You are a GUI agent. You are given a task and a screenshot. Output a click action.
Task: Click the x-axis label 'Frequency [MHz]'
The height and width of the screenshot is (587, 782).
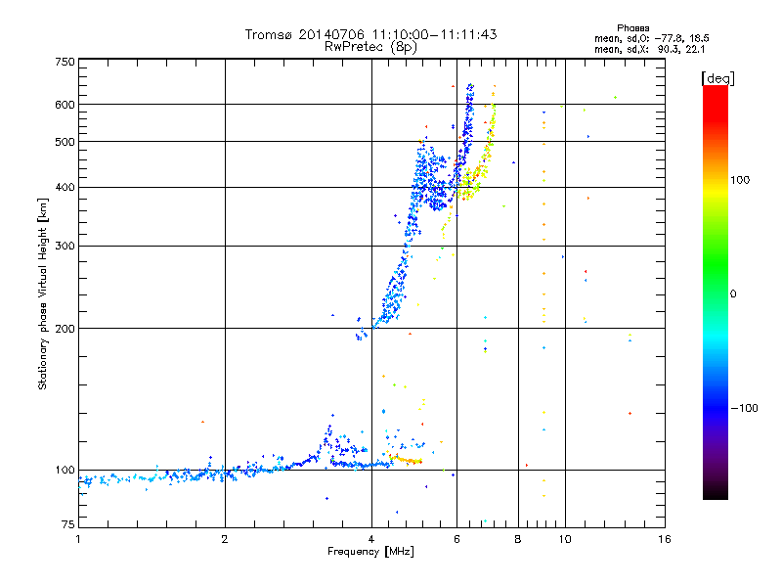(370, 552)
